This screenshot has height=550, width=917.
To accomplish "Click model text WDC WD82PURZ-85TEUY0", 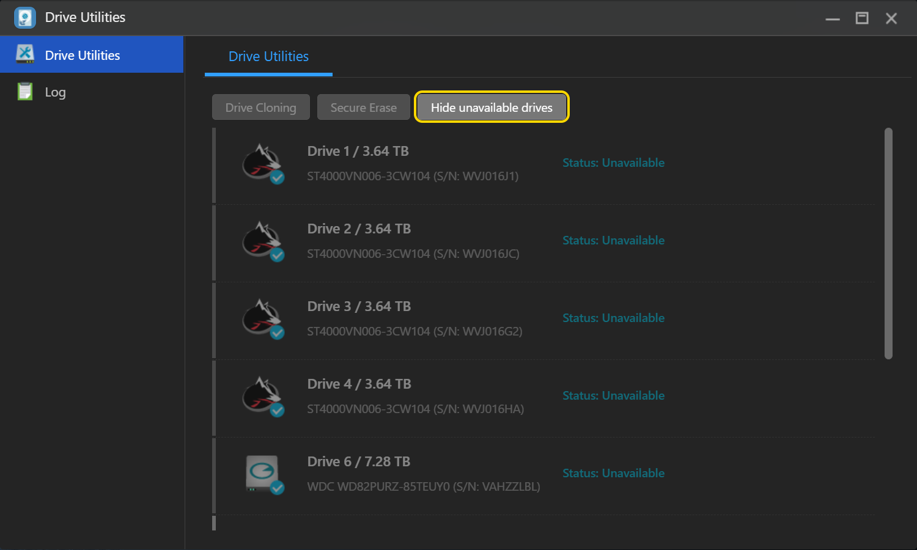I will coord(378,486).
